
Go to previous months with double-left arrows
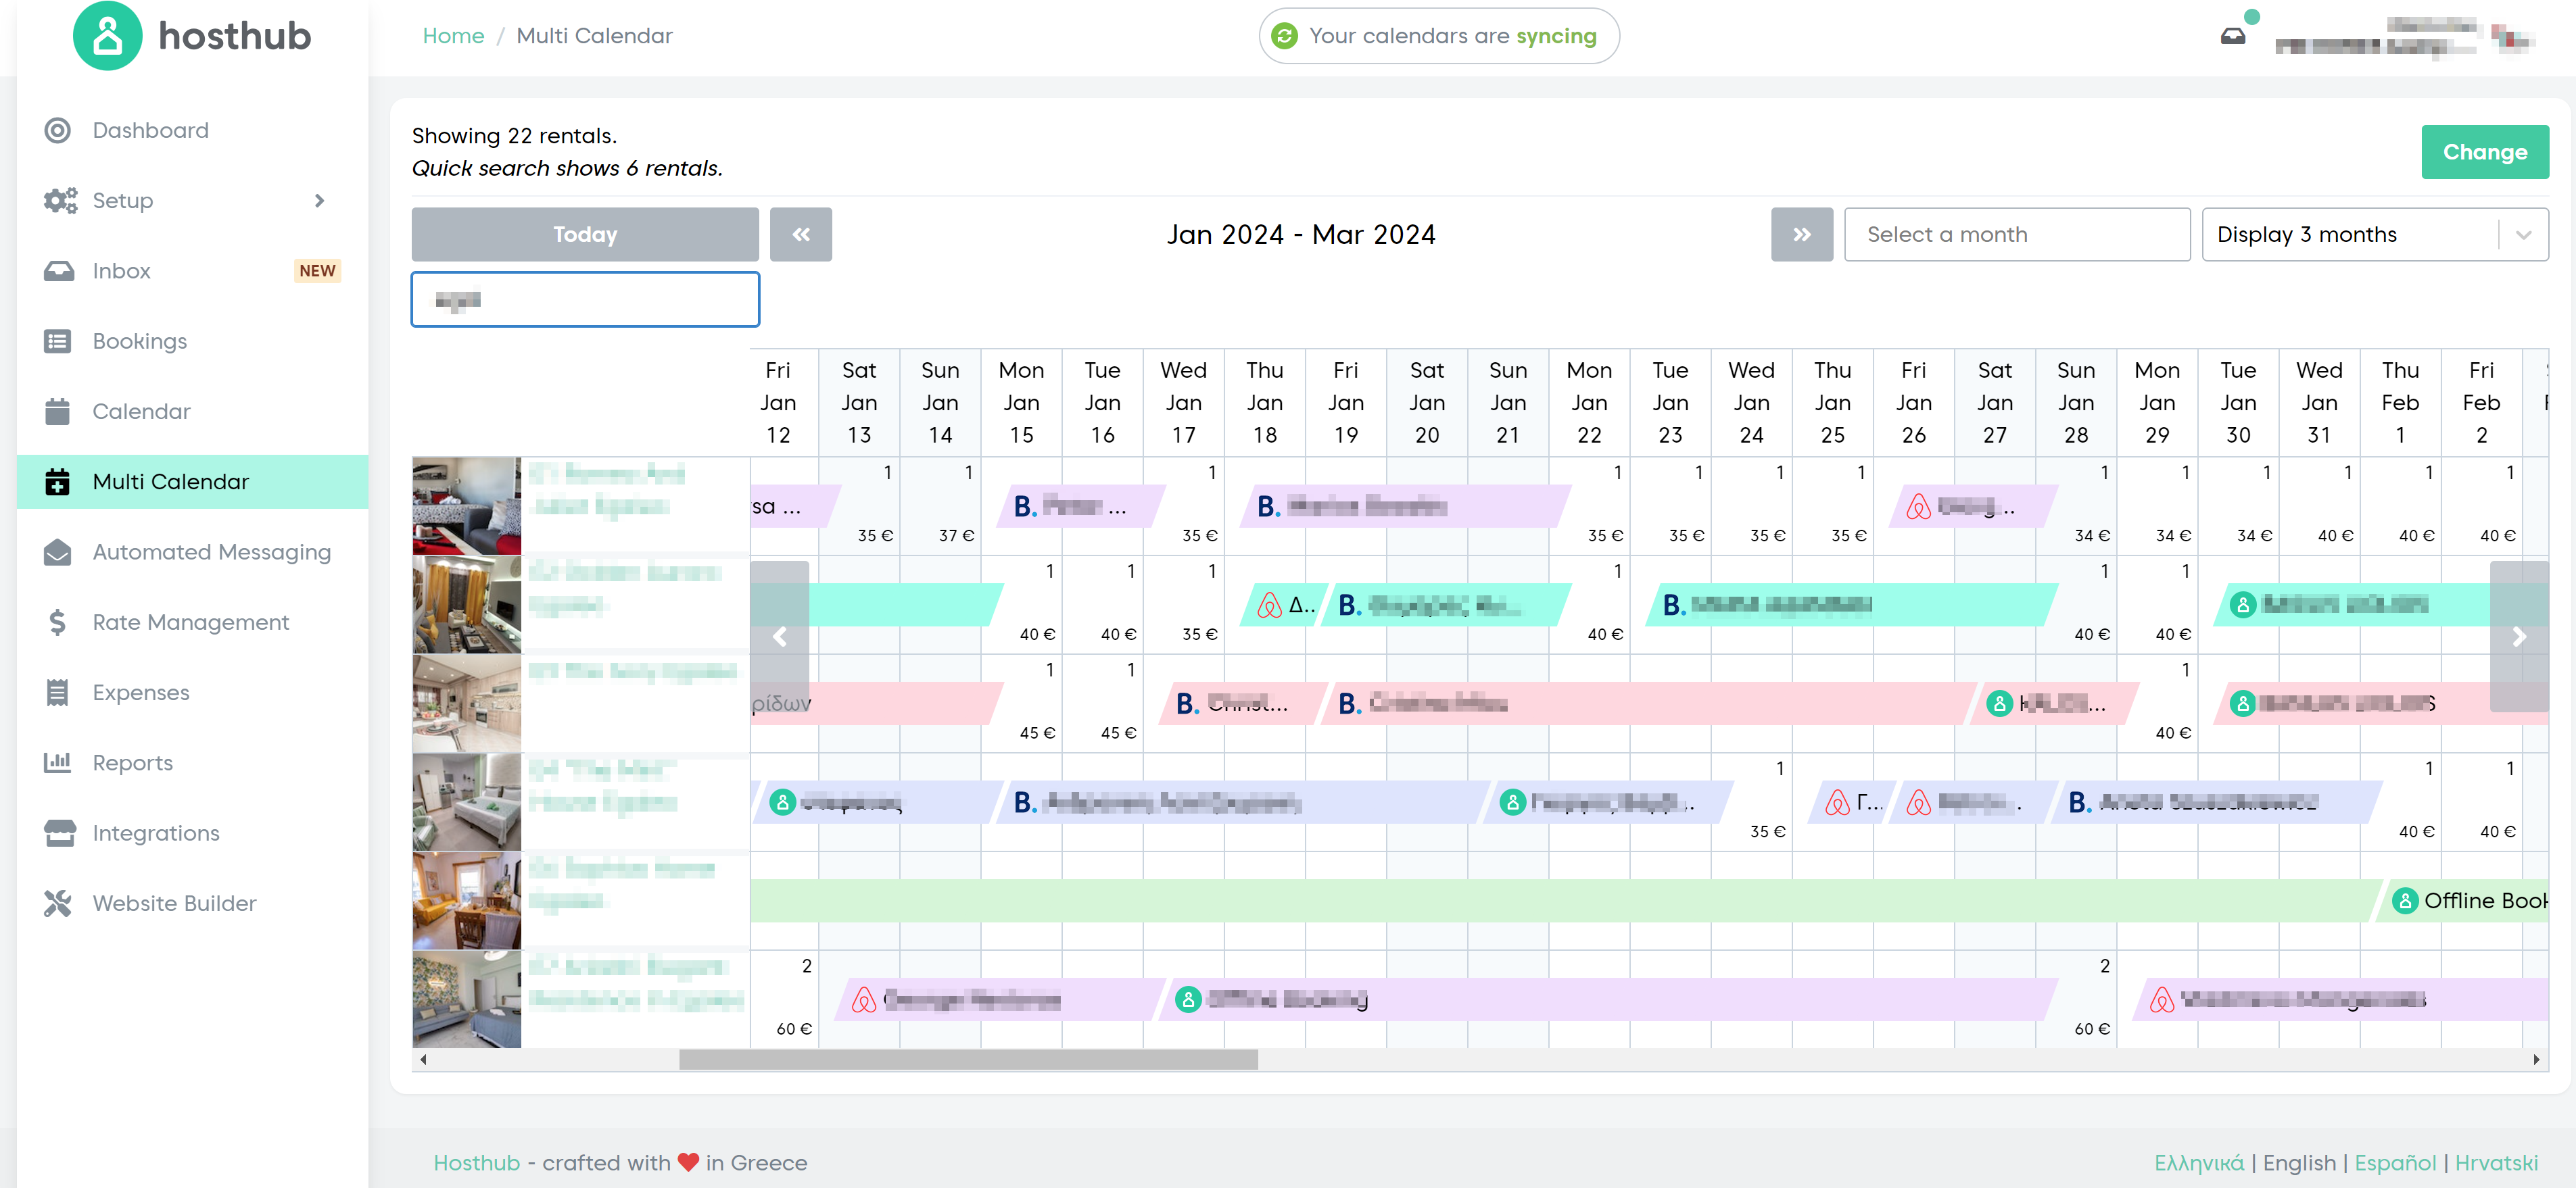point(800,234)
